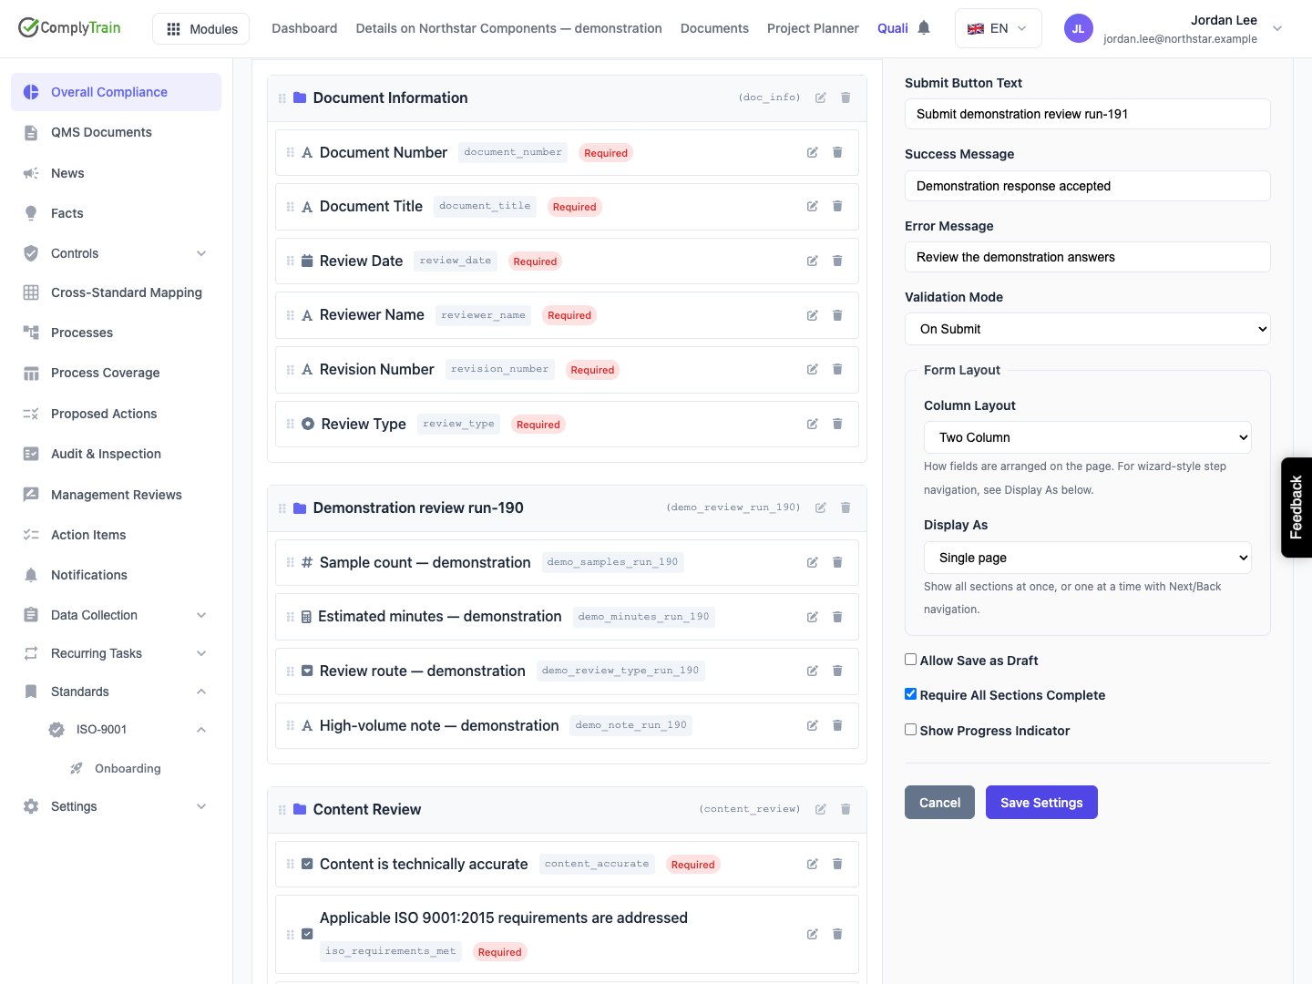This screenshot has width=1312, height=984.
Task: Open Cross-Standard Mapping in sidebar
Action: coord(116,292)
